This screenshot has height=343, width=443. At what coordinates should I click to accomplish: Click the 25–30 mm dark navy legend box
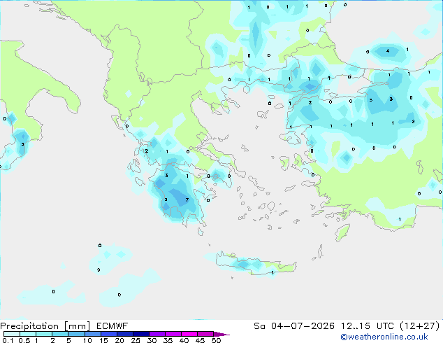coord(140,334)
